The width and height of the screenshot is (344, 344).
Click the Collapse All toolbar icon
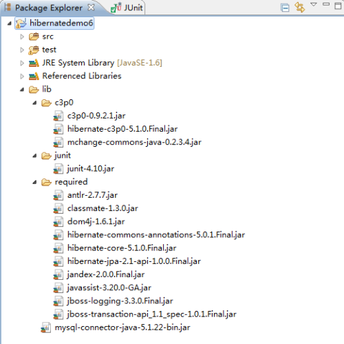tap(285, 8)
